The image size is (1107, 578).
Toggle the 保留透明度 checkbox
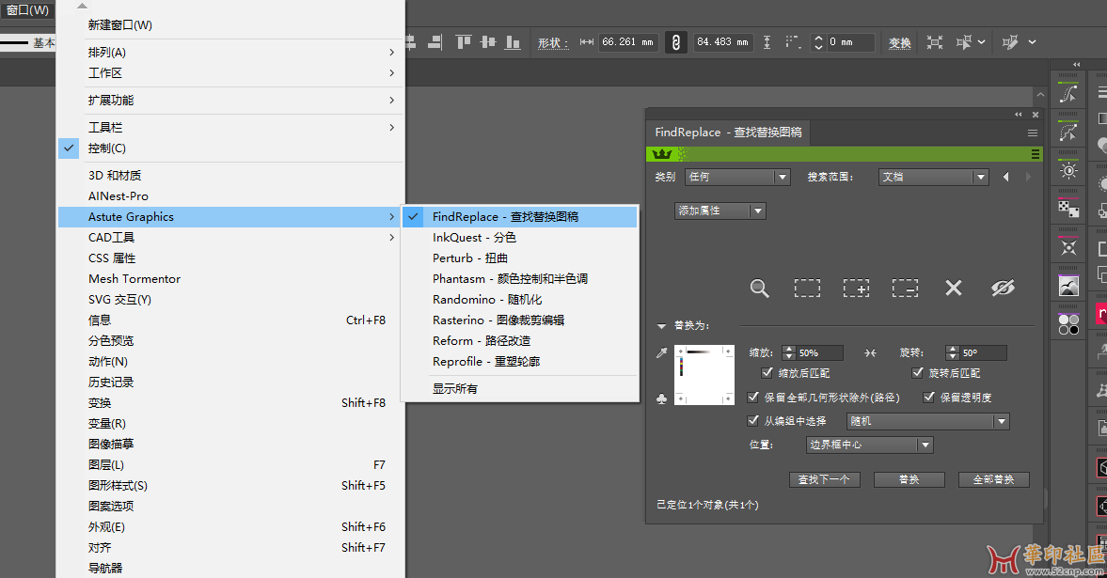(929, 398)
